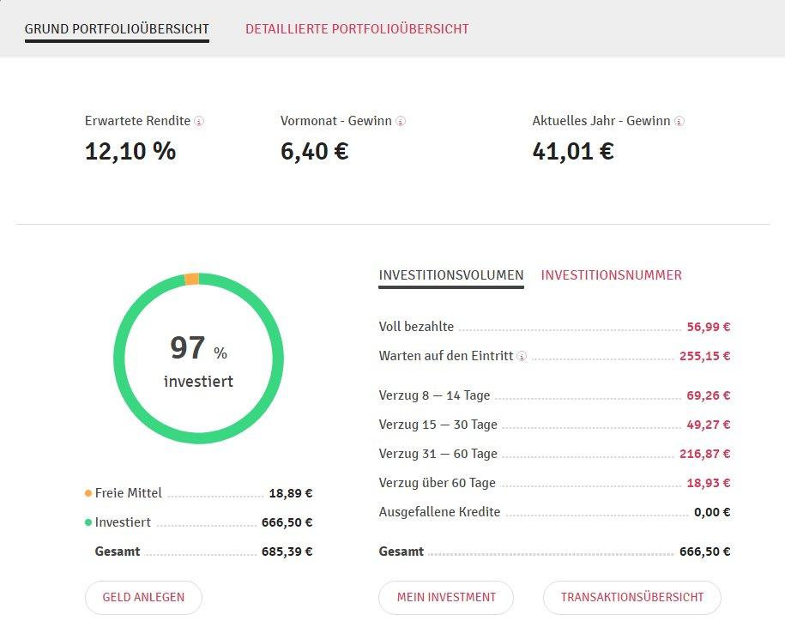Click Voll bezahlte amount 56,99 €
785x627 pixels.
[708, 327]
